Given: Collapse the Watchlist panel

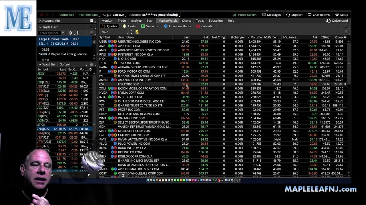Looking at the screenshot, I should click(40, 64).
